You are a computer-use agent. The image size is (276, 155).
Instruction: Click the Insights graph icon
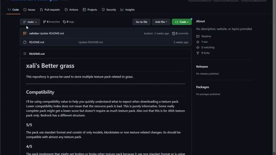(x=122, y=9)
